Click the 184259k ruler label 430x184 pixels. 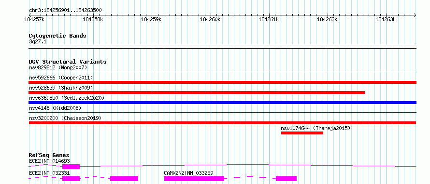tap(152, 19)
